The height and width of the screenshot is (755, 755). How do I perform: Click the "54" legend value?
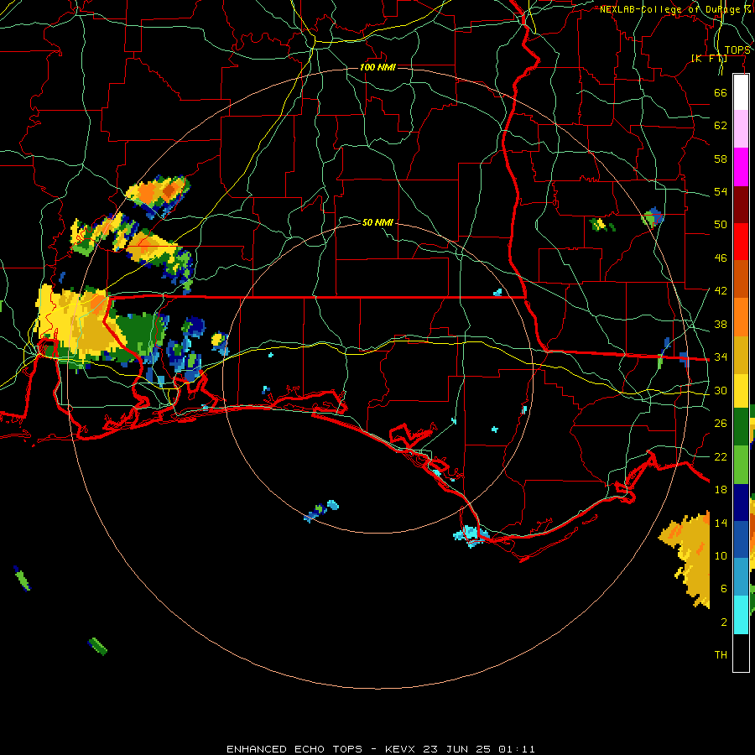pos(721,191)
